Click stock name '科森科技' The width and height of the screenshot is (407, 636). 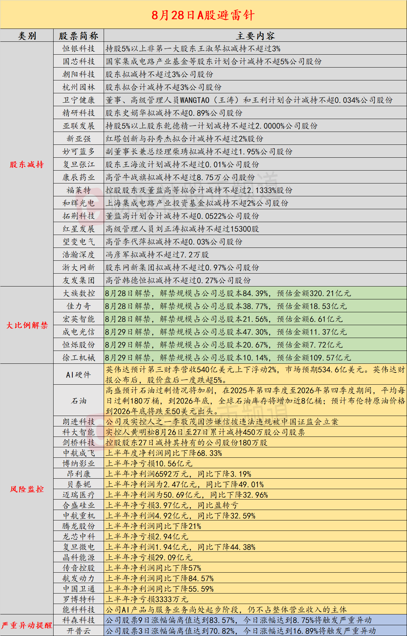click(x=79, y=620)
